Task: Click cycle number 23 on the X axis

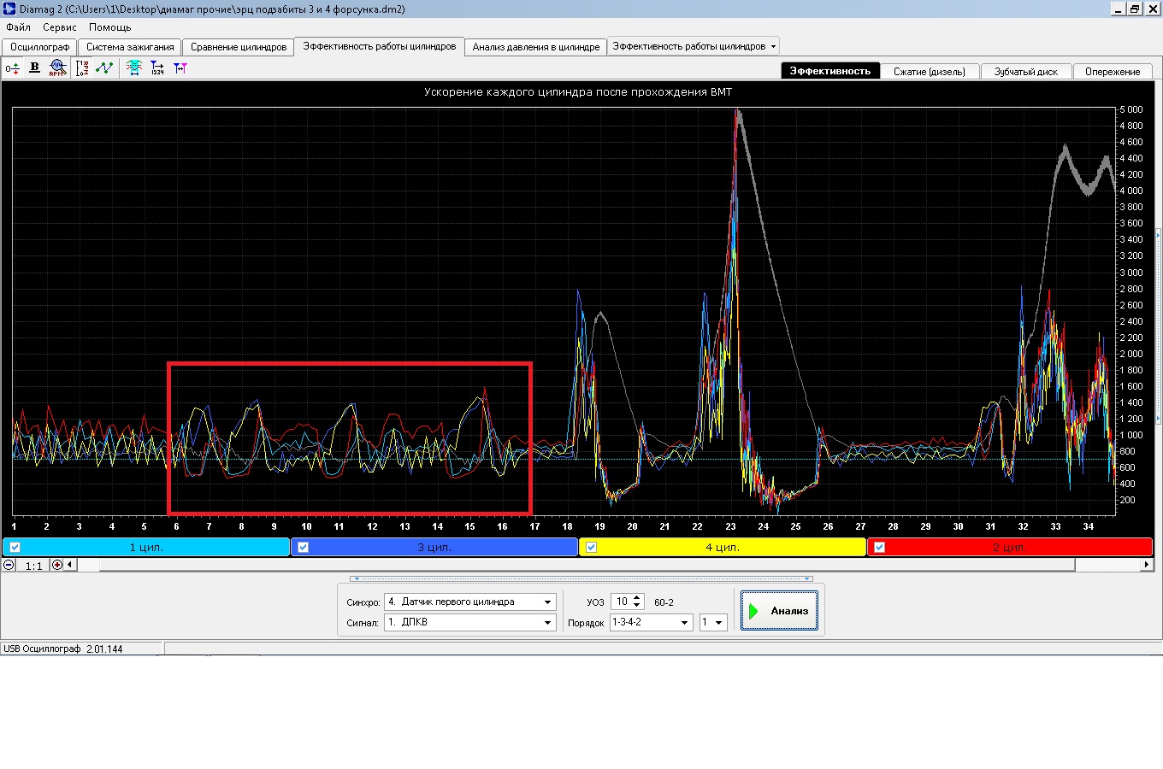Action: click(x=731, y=526)
